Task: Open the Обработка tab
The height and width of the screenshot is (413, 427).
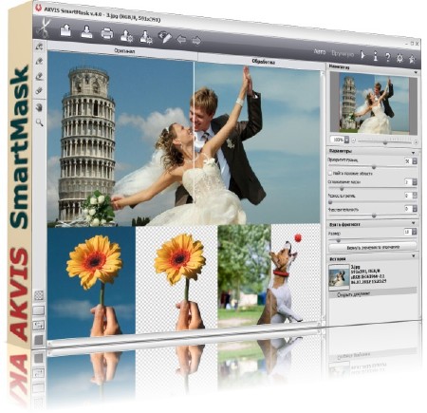Action: [263, 62]
